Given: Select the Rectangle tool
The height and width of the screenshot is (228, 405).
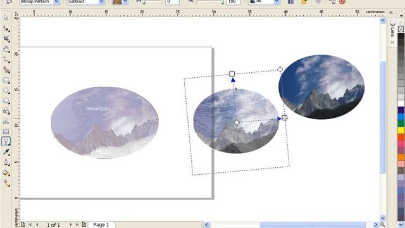Looking at the screenshot, I should pyautogui.click(x=6, y=80).
